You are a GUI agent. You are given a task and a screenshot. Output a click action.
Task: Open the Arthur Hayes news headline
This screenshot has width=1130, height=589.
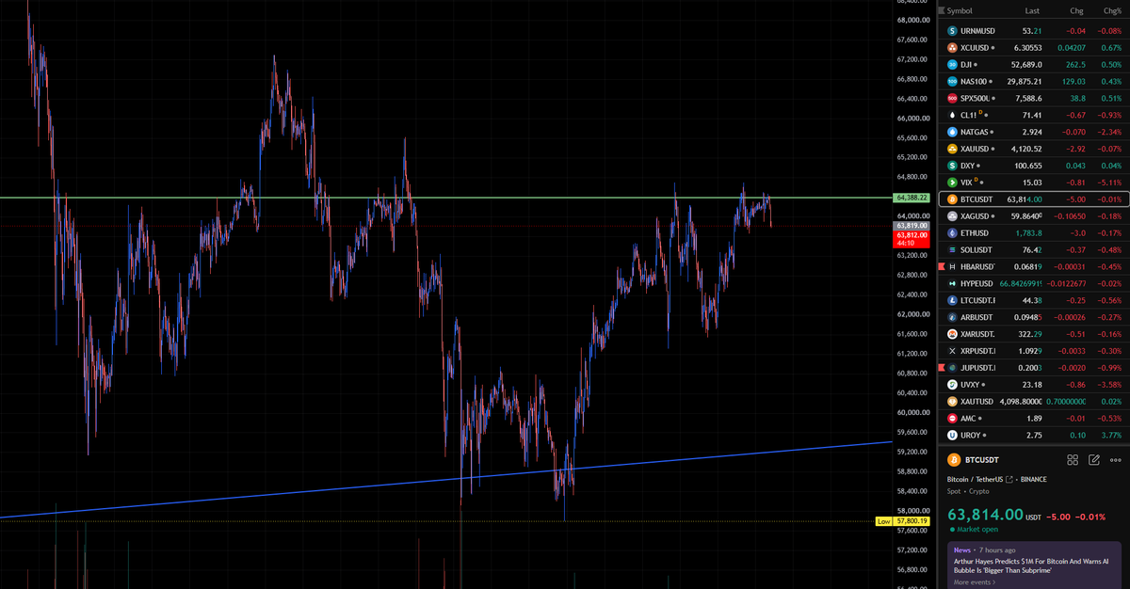pos(1031,565)
